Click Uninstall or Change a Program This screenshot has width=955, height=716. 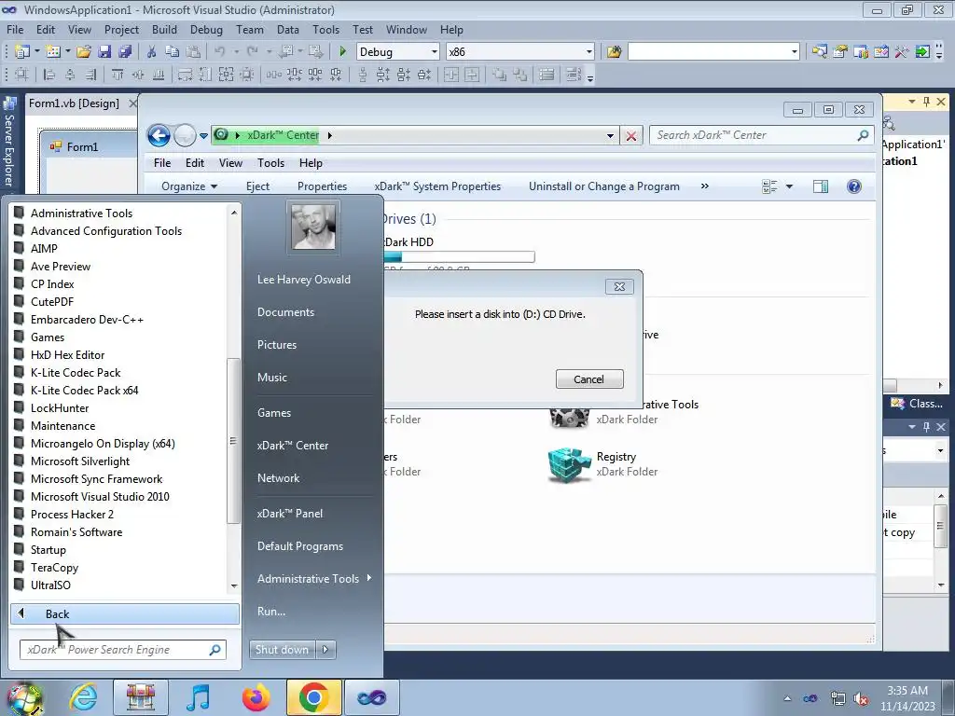604,186
